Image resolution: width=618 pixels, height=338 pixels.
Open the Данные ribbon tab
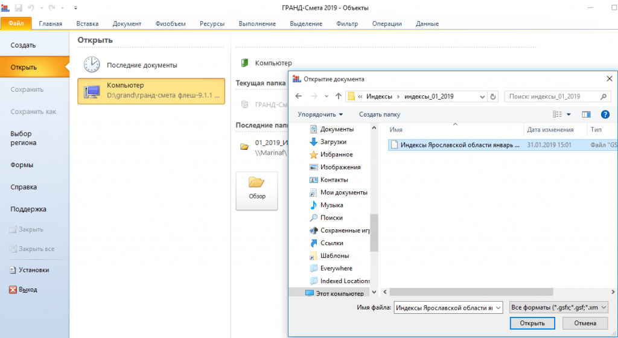coord(427,24)
